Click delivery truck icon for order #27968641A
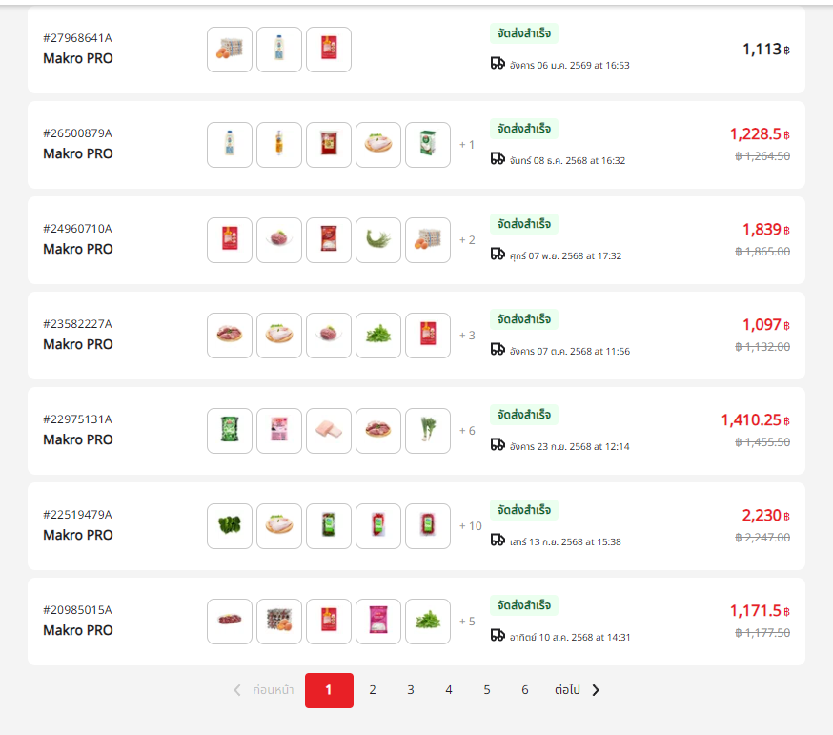The image size is (833, 735). click(498, 63)
